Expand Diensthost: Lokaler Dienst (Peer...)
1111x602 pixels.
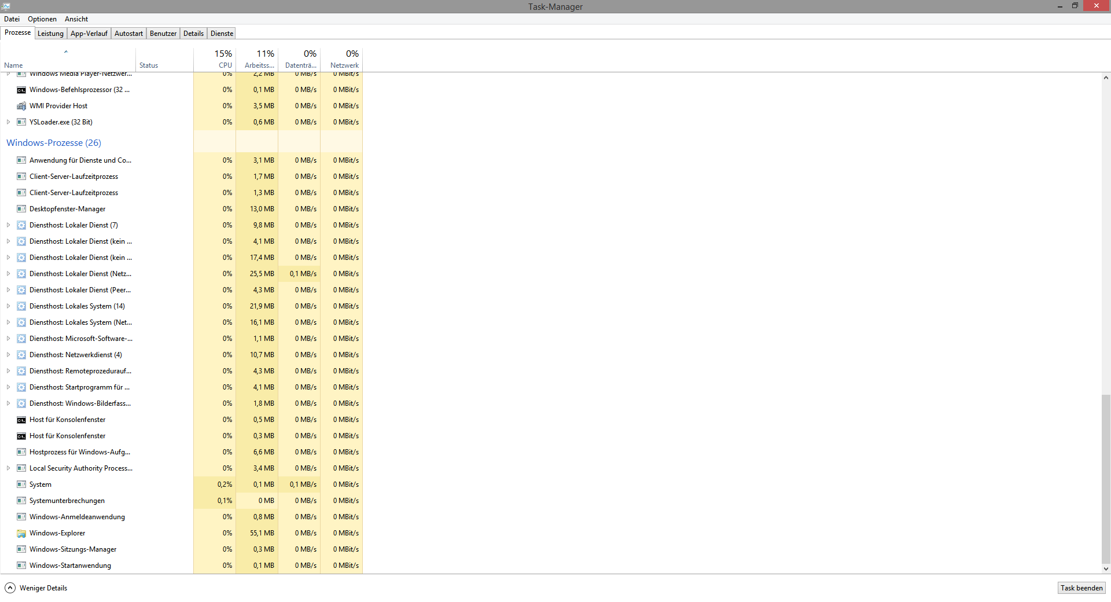click(8, 290)
